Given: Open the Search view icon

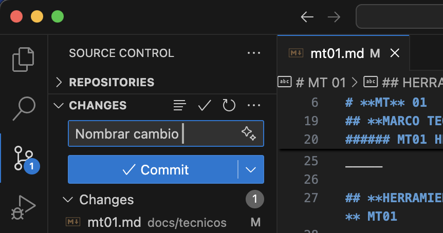Looking at the screenshot, I should coord(24,108).
